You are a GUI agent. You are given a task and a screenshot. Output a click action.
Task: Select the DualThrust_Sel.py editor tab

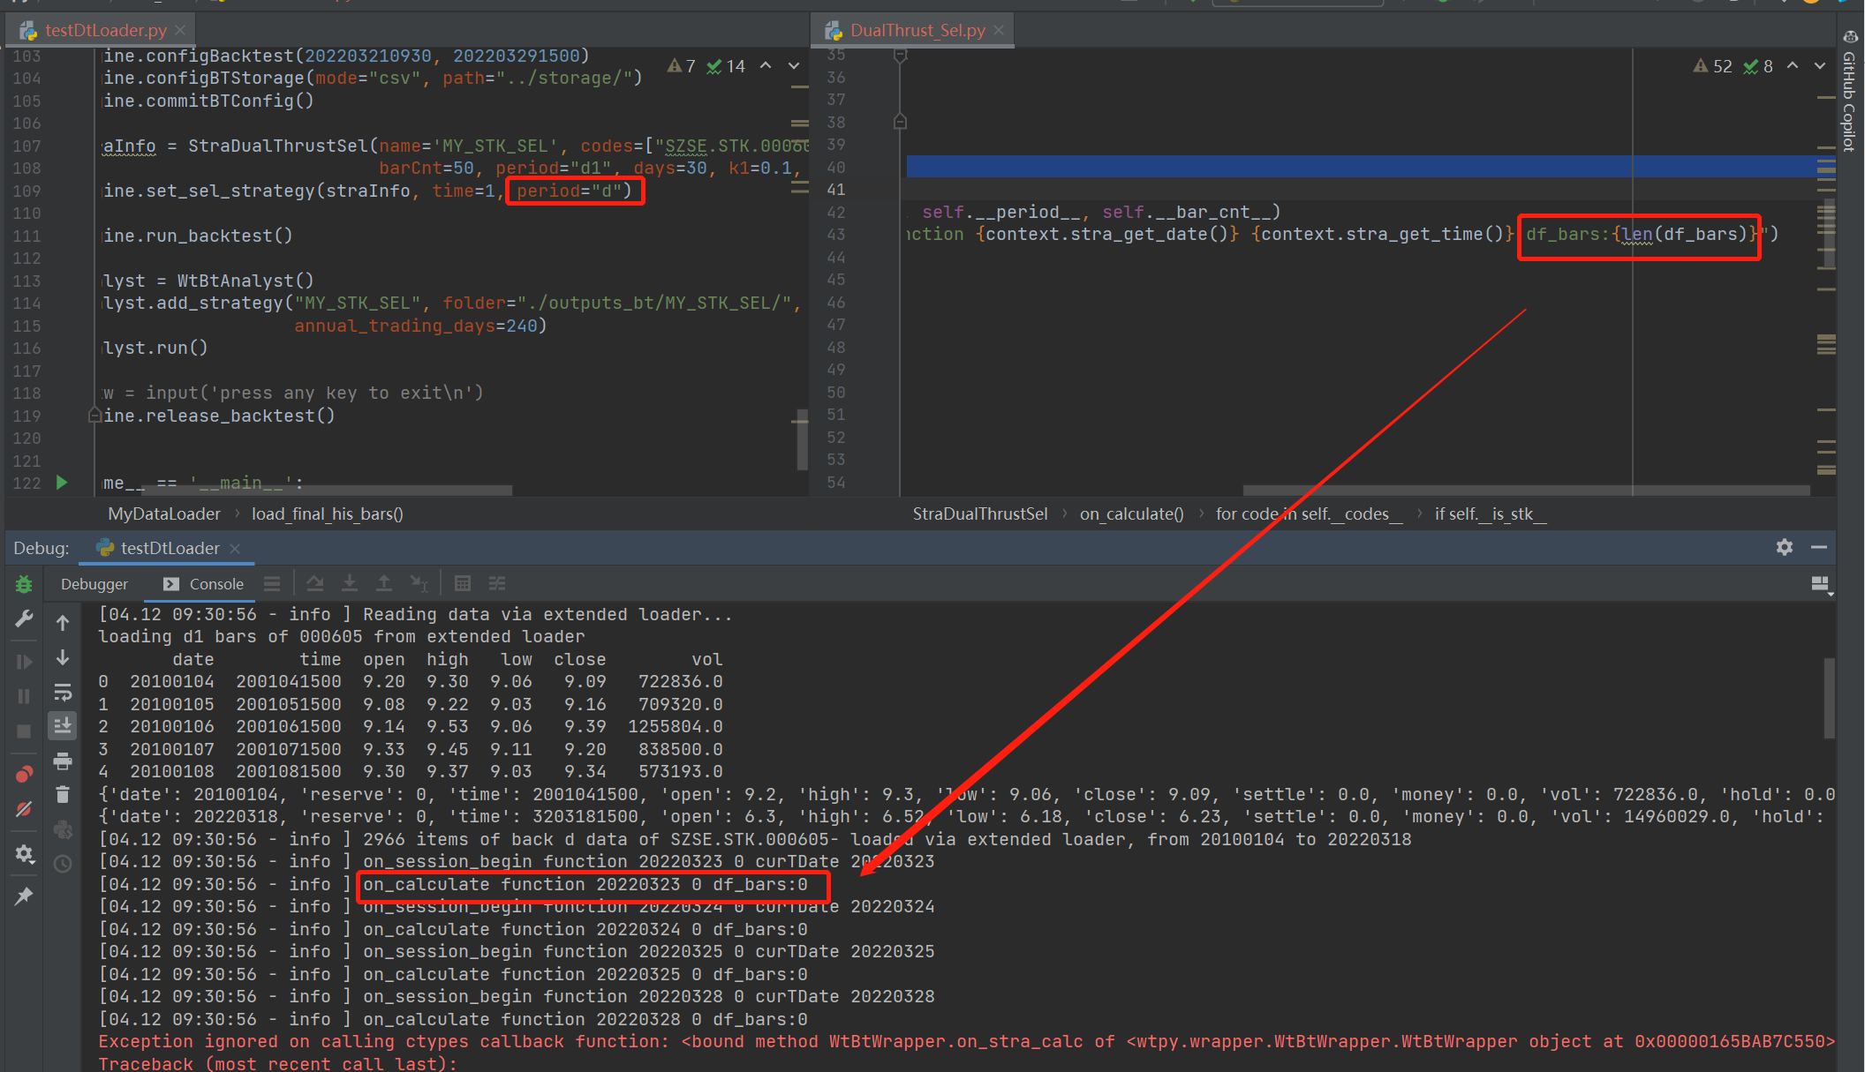[917, 30]
